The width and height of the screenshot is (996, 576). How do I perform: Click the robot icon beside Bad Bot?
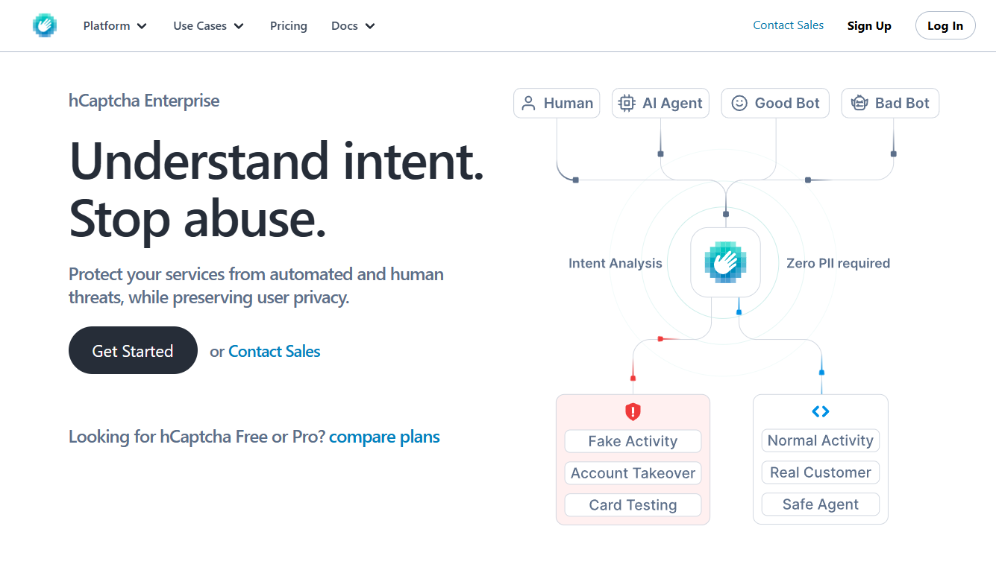859,103
